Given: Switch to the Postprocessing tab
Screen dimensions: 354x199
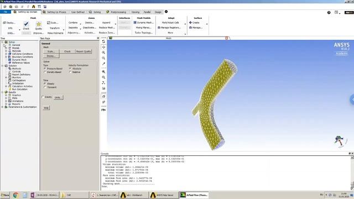Looking at the screenshot, I should coord(116,12).
